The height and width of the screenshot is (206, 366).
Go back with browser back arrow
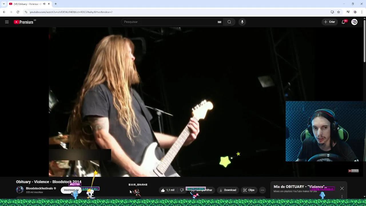[x=4, y=12]
